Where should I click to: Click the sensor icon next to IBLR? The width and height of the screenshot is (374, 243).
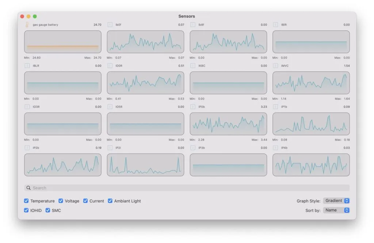pyautogui.click(x=27, y=66)
